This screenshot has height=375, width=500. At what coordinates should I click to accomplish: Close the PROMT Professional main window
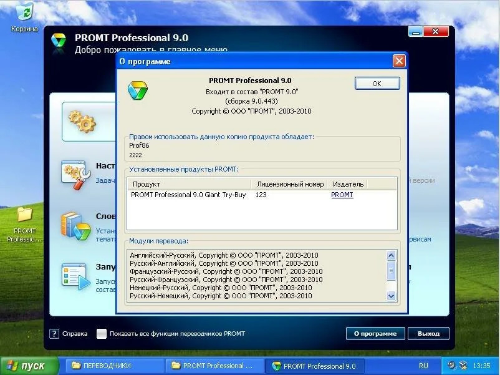(x=436, y=32)
